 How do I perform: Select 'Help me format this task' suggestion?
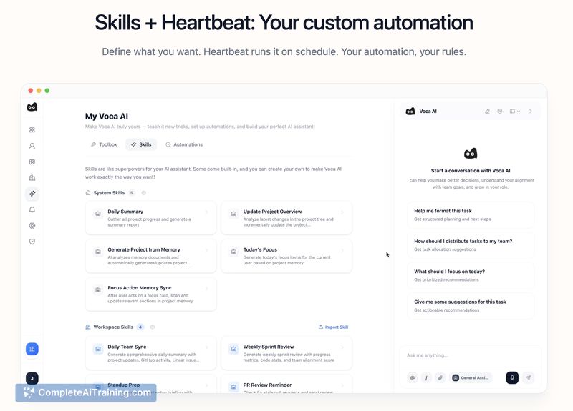[x=471, y=215]
